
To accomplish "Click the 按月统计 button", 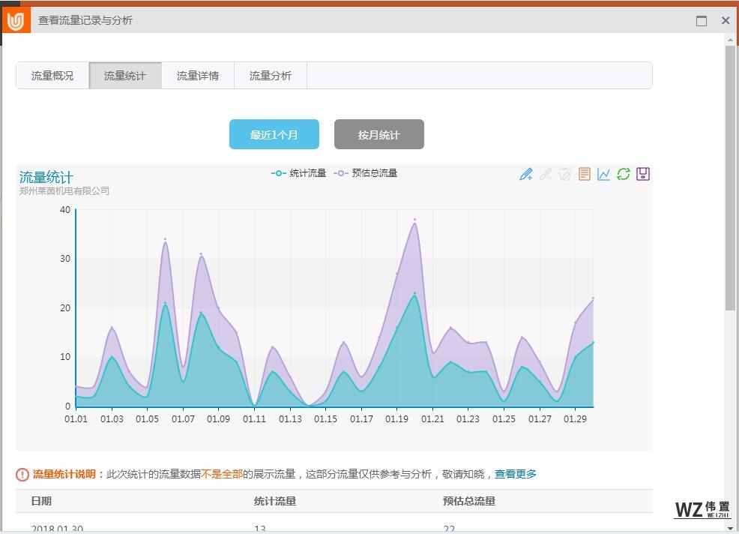I will pyautogui.click(x=379, y=135).
